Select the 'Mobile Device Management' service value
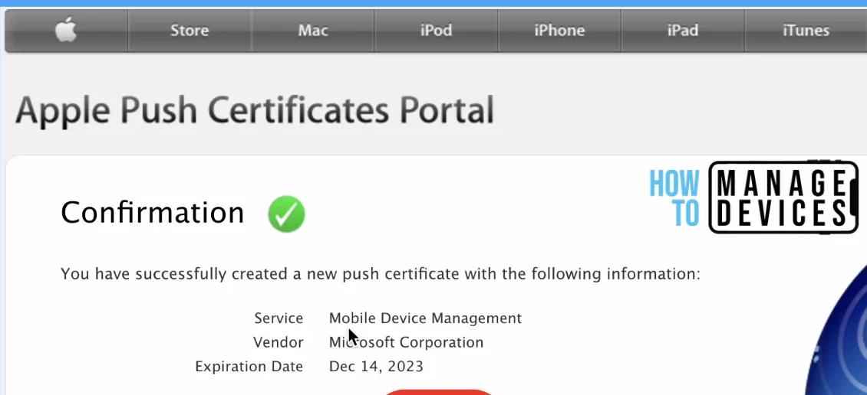Screen dimensions: 867x395 click(x=425, y=318)
